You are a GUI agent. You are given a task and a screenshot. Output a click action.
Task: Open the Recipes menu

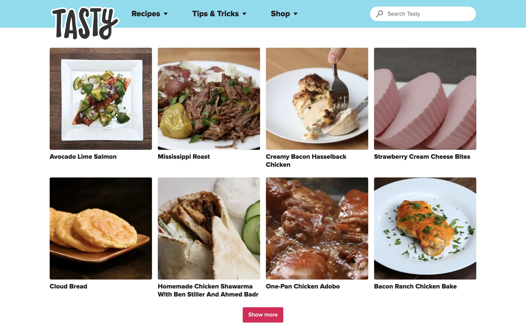146,14
